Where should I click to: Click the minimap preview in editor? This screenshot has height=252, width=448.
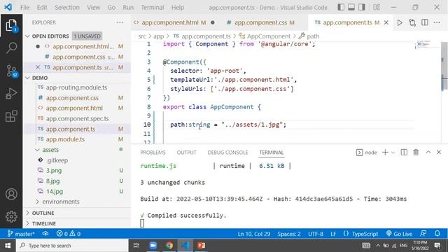(423, 45)
